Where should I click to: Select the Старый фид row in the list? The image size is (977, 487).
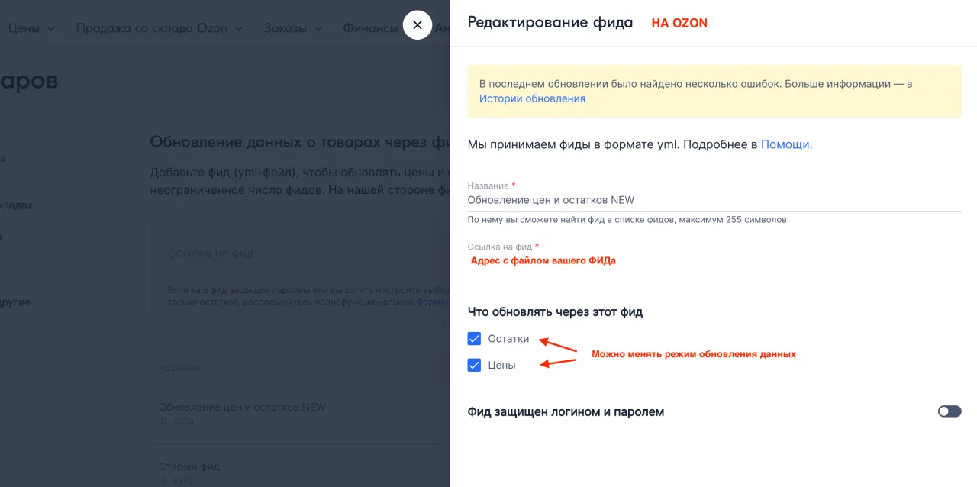pos(189,466)
